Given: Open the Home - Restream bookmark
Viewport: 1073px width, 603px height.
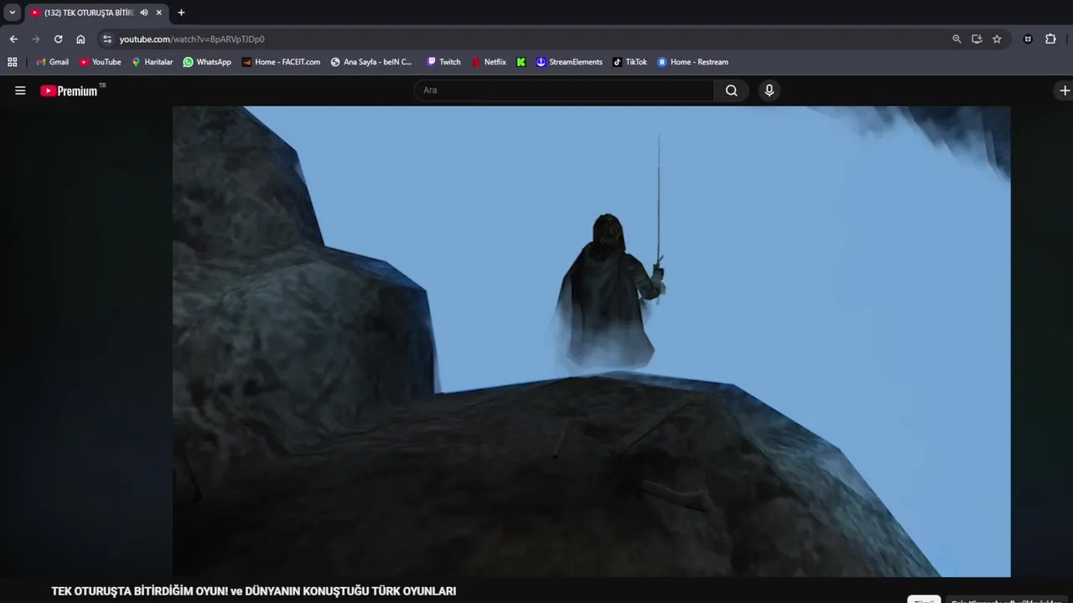Looking at the screenshot, I should click(x=692, y=62).
